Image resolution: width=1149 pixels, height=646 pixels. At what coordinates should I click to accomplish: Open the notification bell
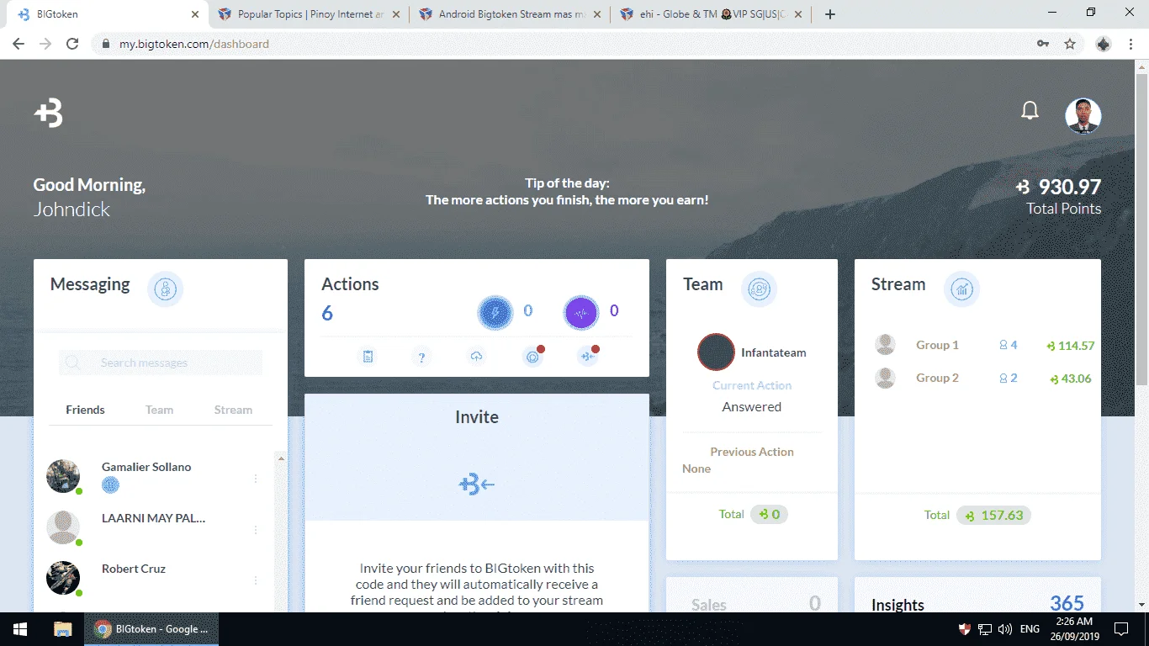click(x=1030, y=111)
